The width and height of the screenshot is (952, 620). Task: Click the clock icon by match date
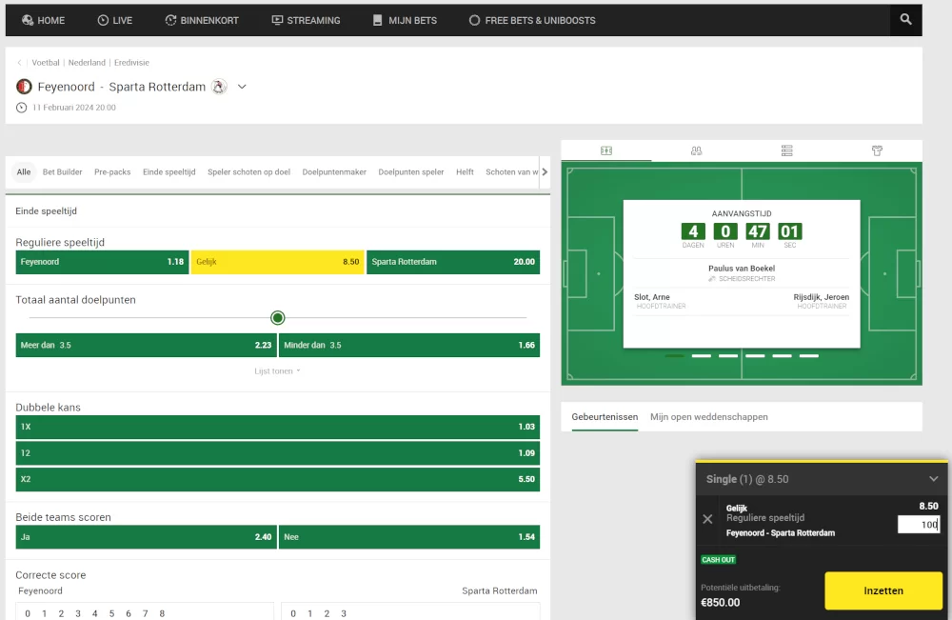pos(21,108)
